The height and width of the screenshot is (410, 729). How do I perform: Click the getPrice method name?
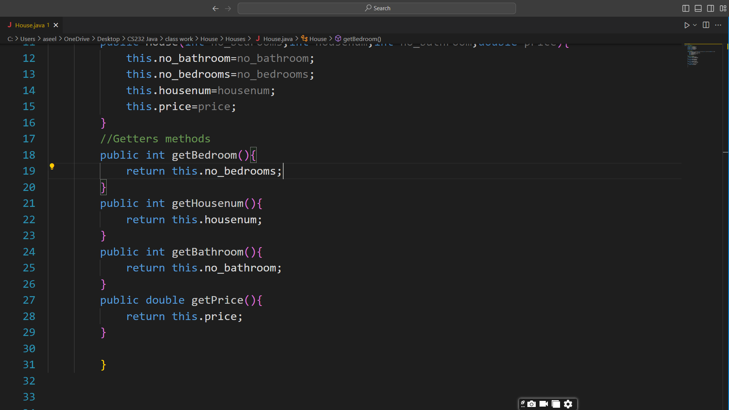coord(217,300)
